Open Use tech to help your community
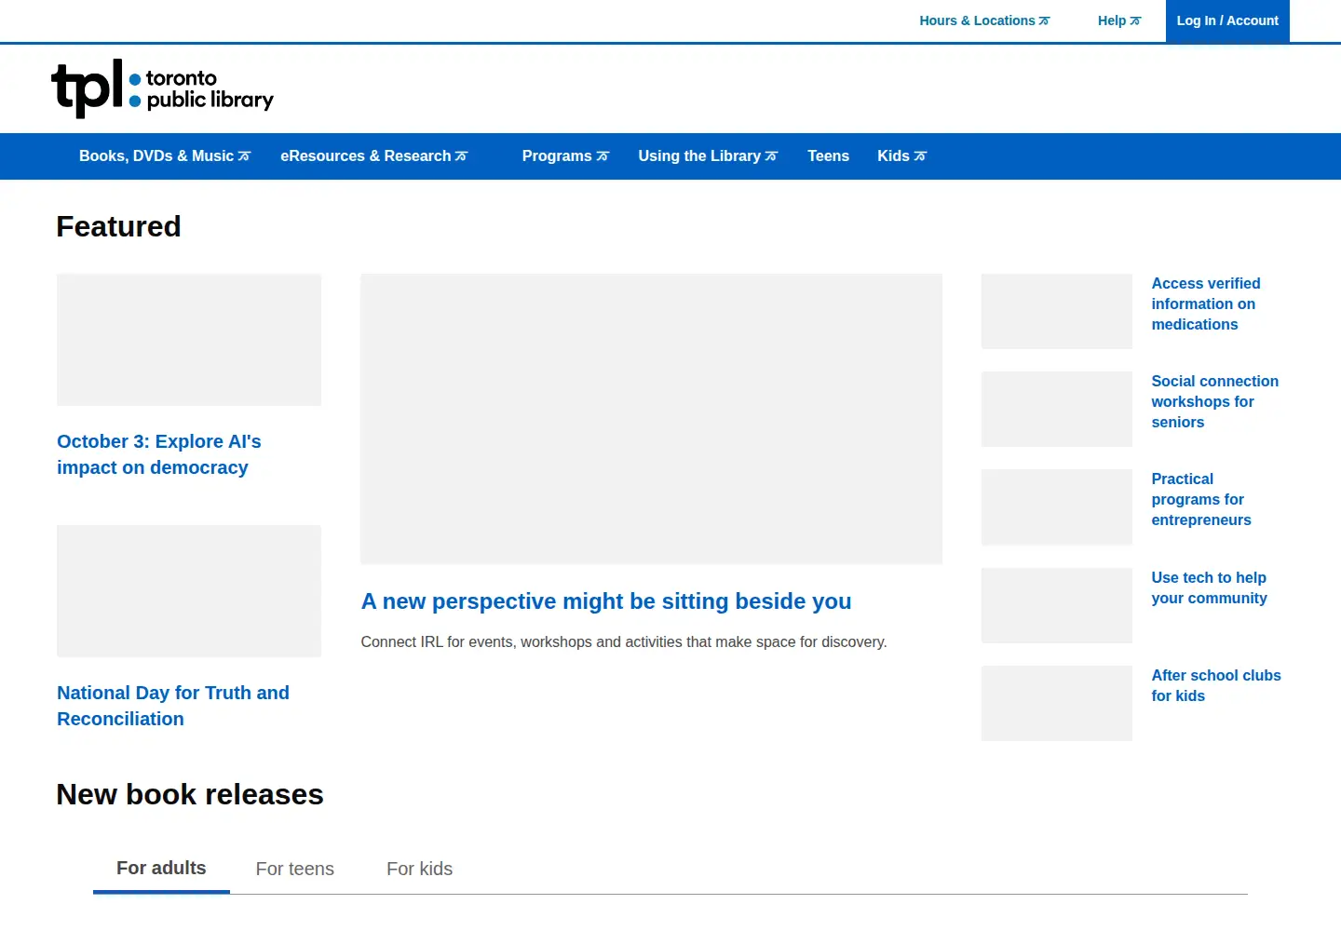The height and width of the screenshot is (931, 1341). tap(1209, 587)
